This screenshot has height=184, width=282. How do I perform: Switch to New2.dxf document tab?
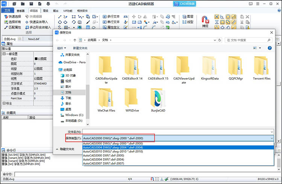point(33,39)
